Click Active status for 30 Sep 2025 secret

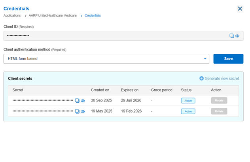[188, 100]
